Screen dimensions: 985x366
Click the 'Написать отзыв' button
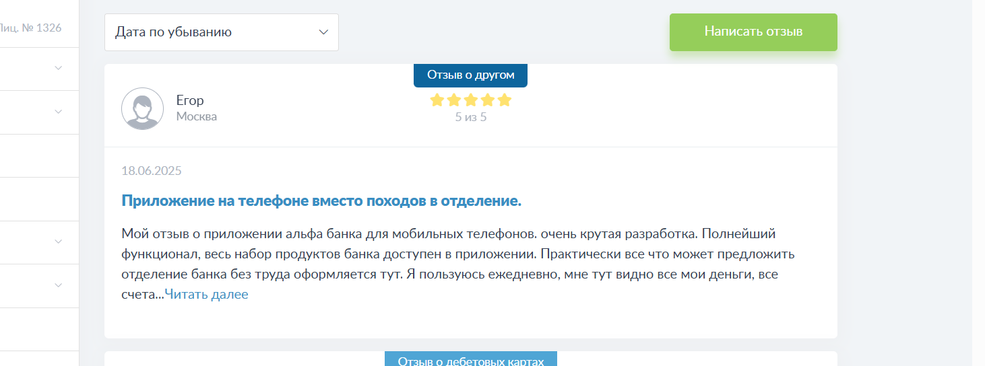click(753, 32)
